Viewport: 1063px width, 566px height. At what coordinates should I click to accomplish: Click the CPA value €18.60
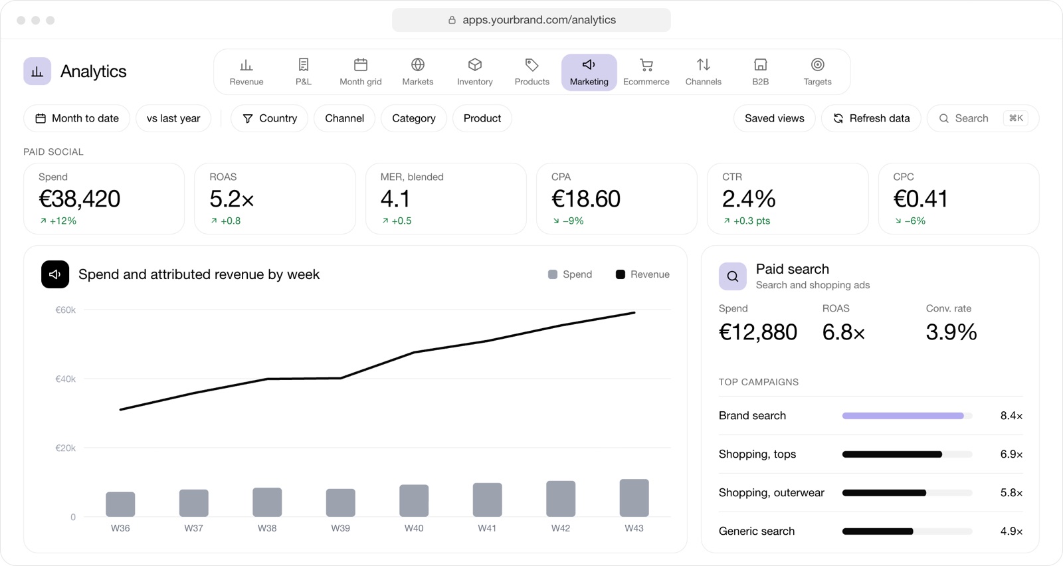point(586,199)
